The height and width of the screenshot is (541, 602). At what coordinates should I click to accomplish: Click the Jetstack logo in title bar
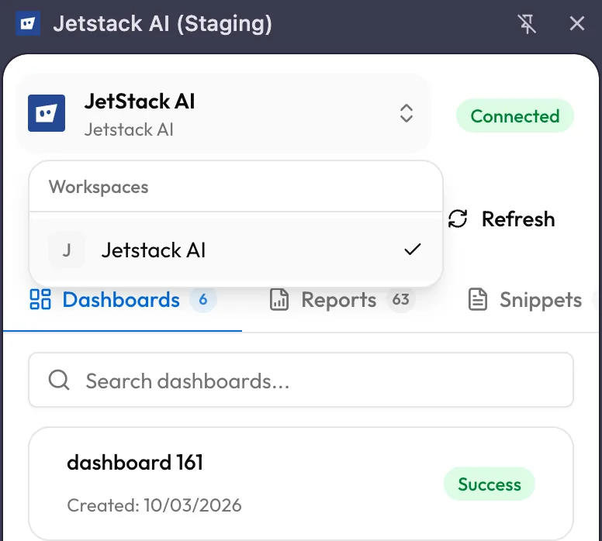(x=28, y=24)
